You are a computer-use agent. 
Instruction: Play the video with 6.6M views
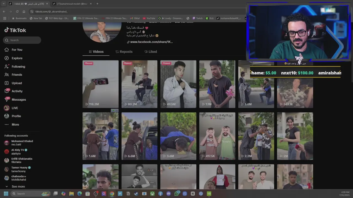(x=139, y=136)
